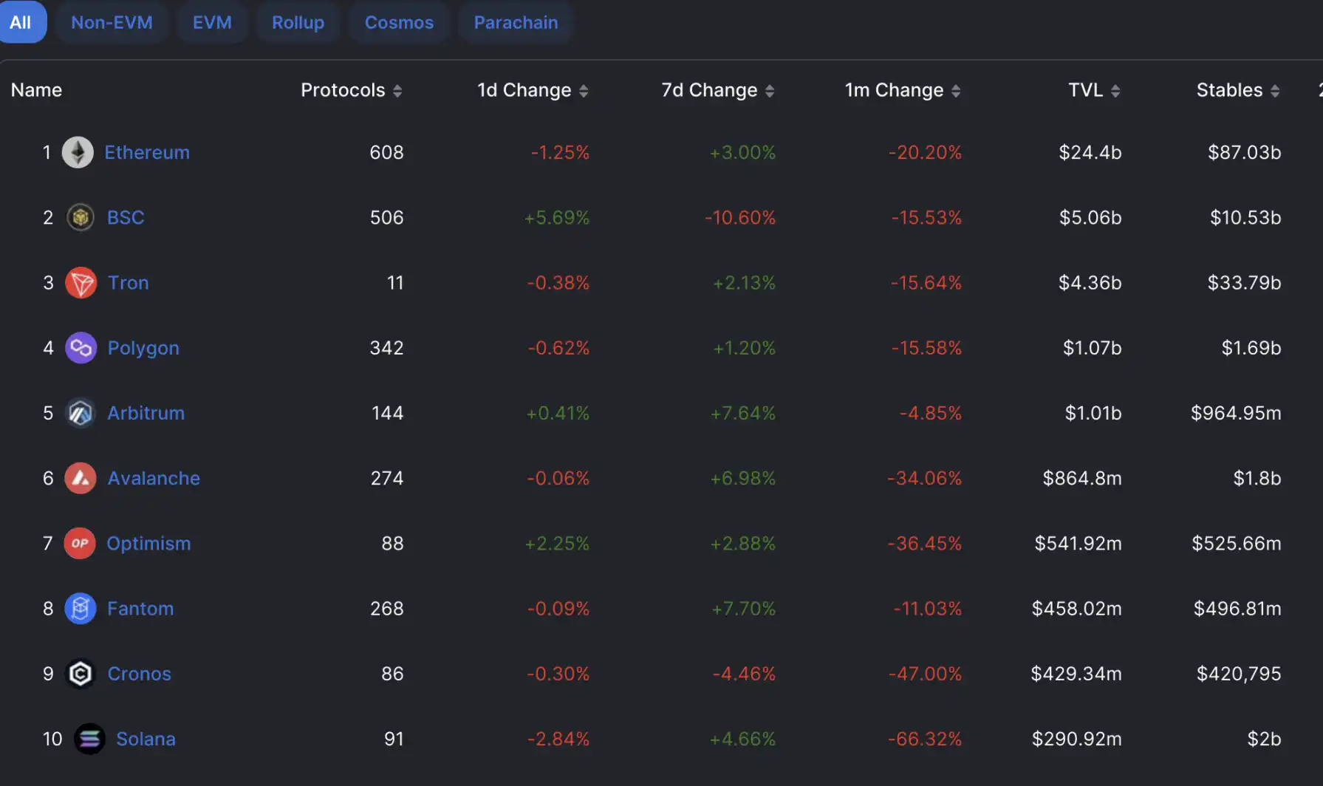
Task: Click Solana's 1m change -66.32%
Action: click(925, 739)
